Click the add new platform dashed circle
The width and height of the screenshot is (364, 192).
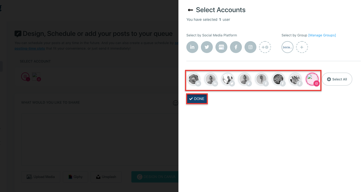[265, 47]
